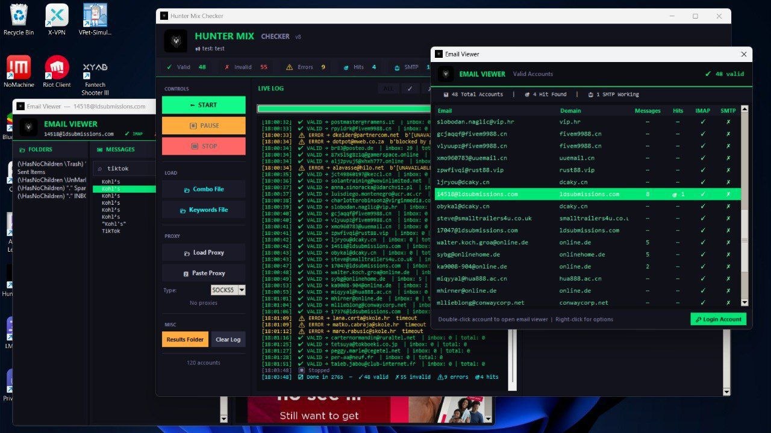Click Hunter Mix Checker title bar icon
771x433 pixels.
pos(164,16)
